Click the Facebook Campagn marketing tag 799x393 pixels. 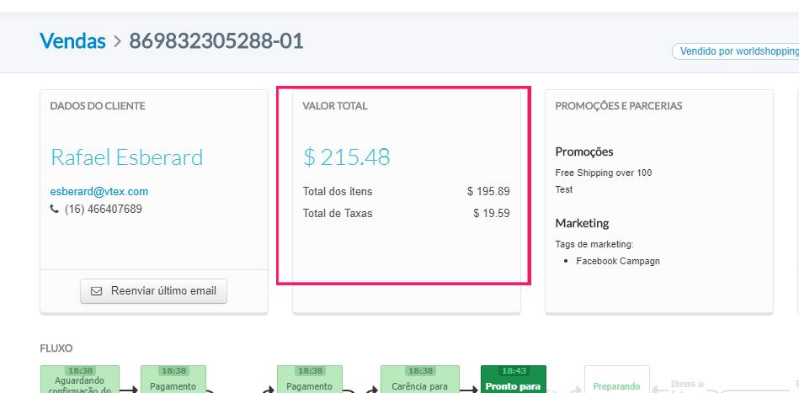point(617,261)
